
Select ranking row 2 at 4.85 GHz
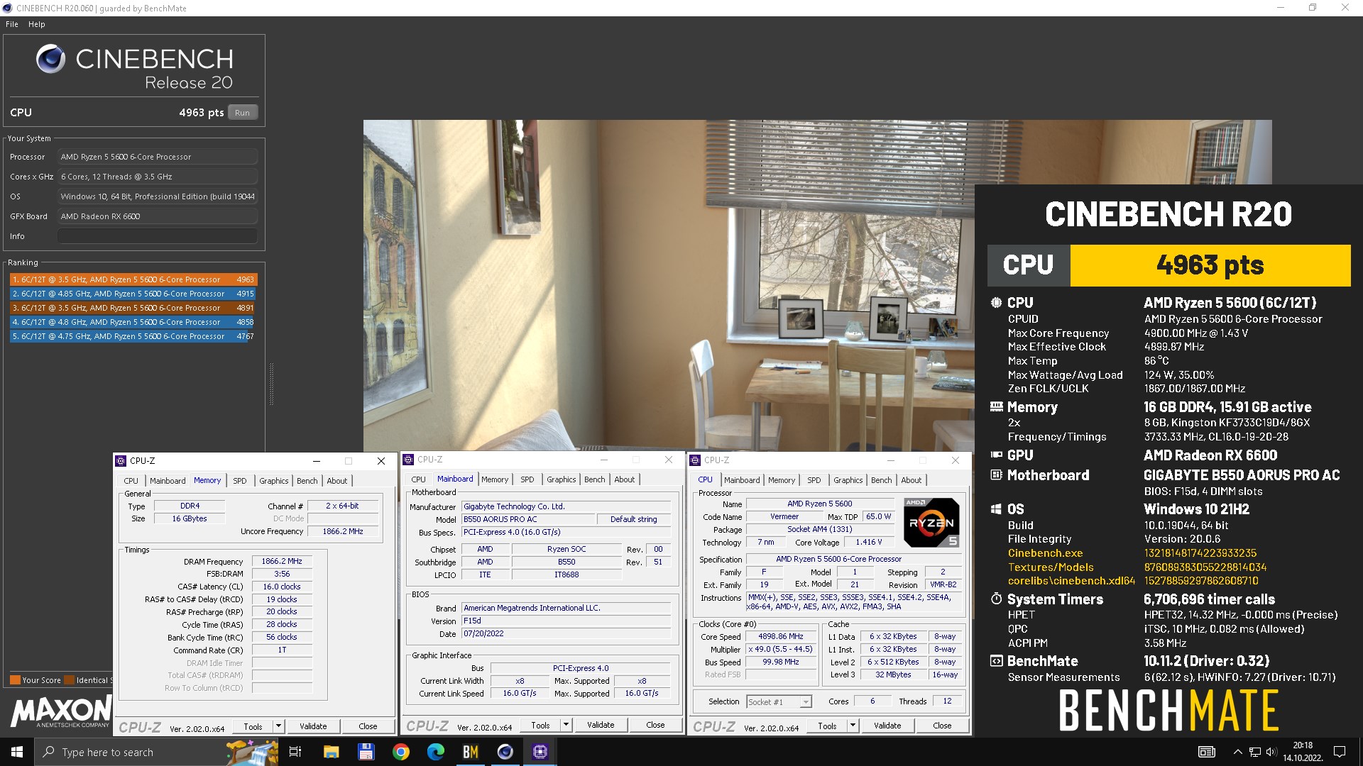click(x=133, y=294)
